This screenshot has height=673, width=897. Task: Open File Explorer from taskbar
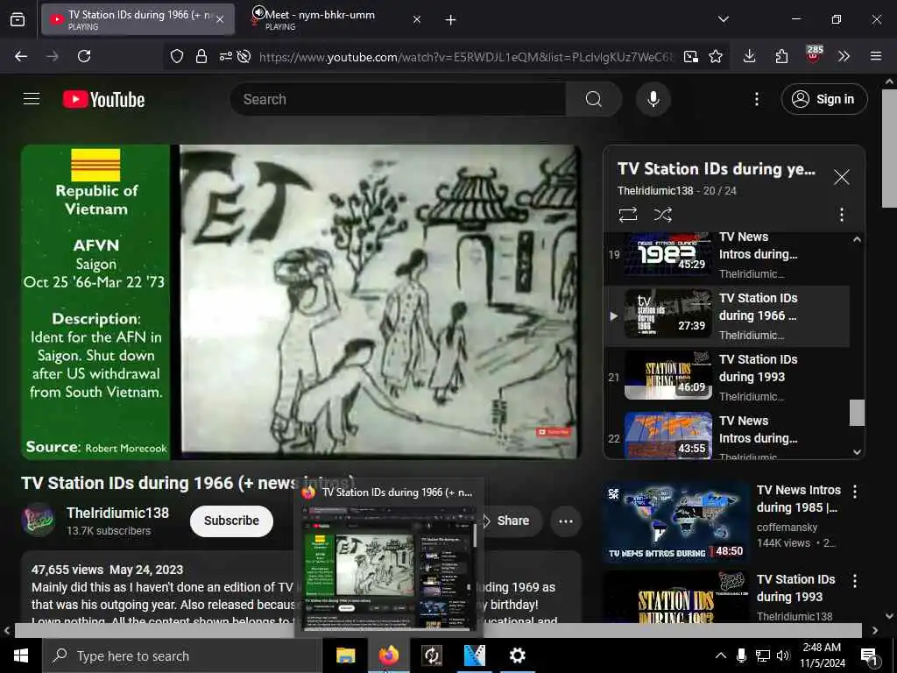pyautogui.click(x=345, y=655)
